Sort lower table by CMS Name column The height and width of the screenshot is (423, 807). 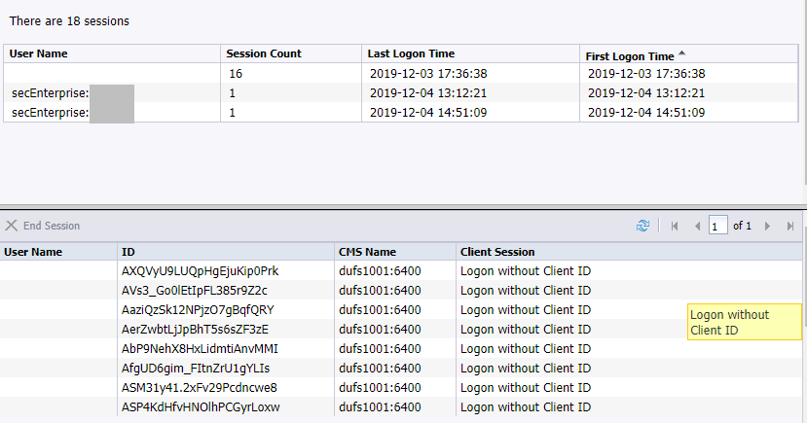click(x=395, y=252)
